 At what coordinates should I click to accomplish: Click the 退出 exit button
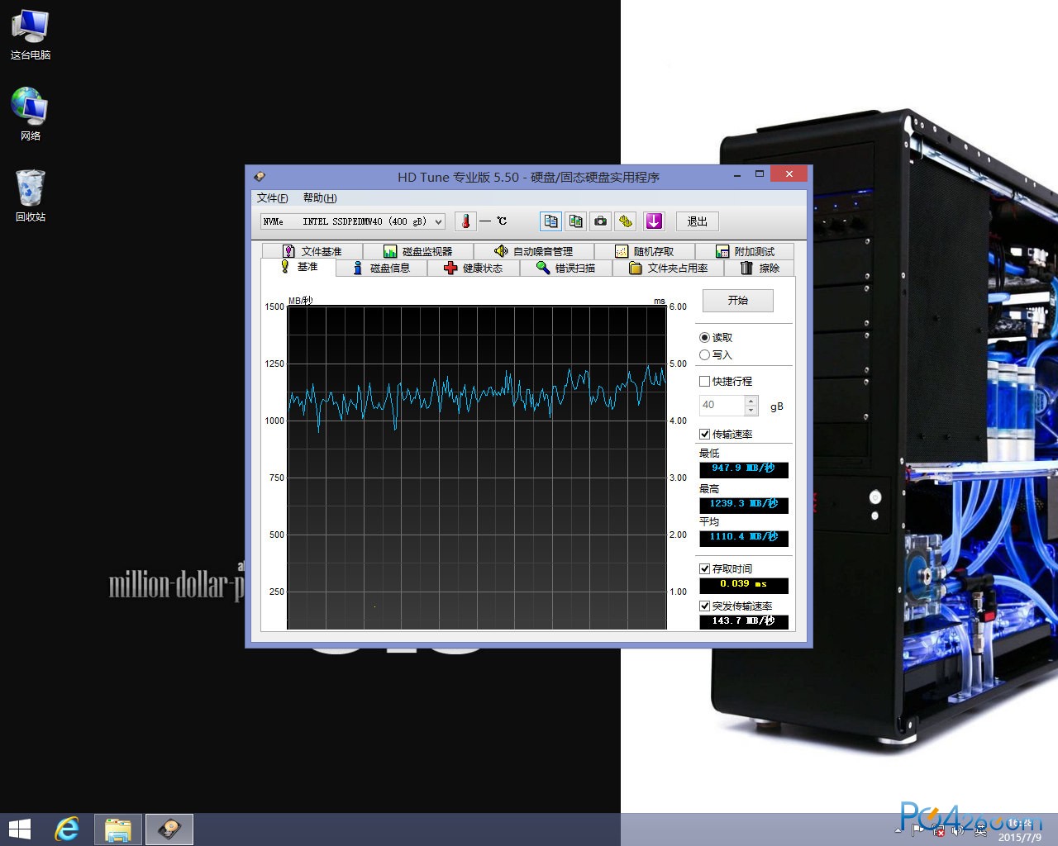698,221
